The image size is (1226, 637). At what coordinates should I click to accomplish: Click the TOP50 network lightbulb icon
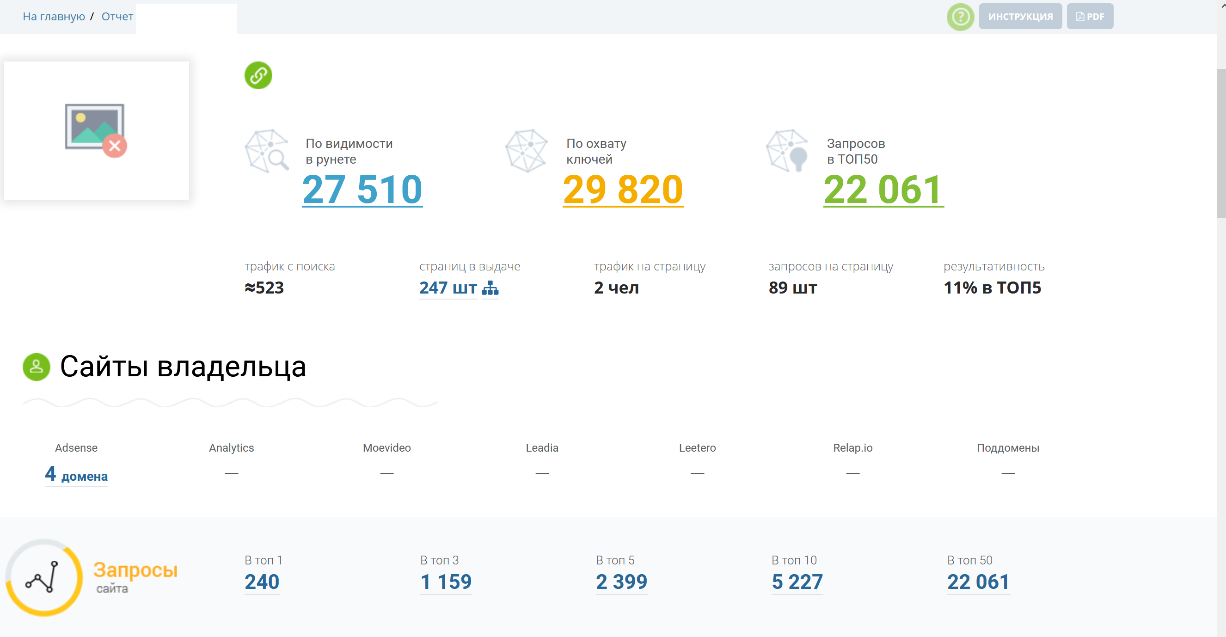[x=788, y=151]
